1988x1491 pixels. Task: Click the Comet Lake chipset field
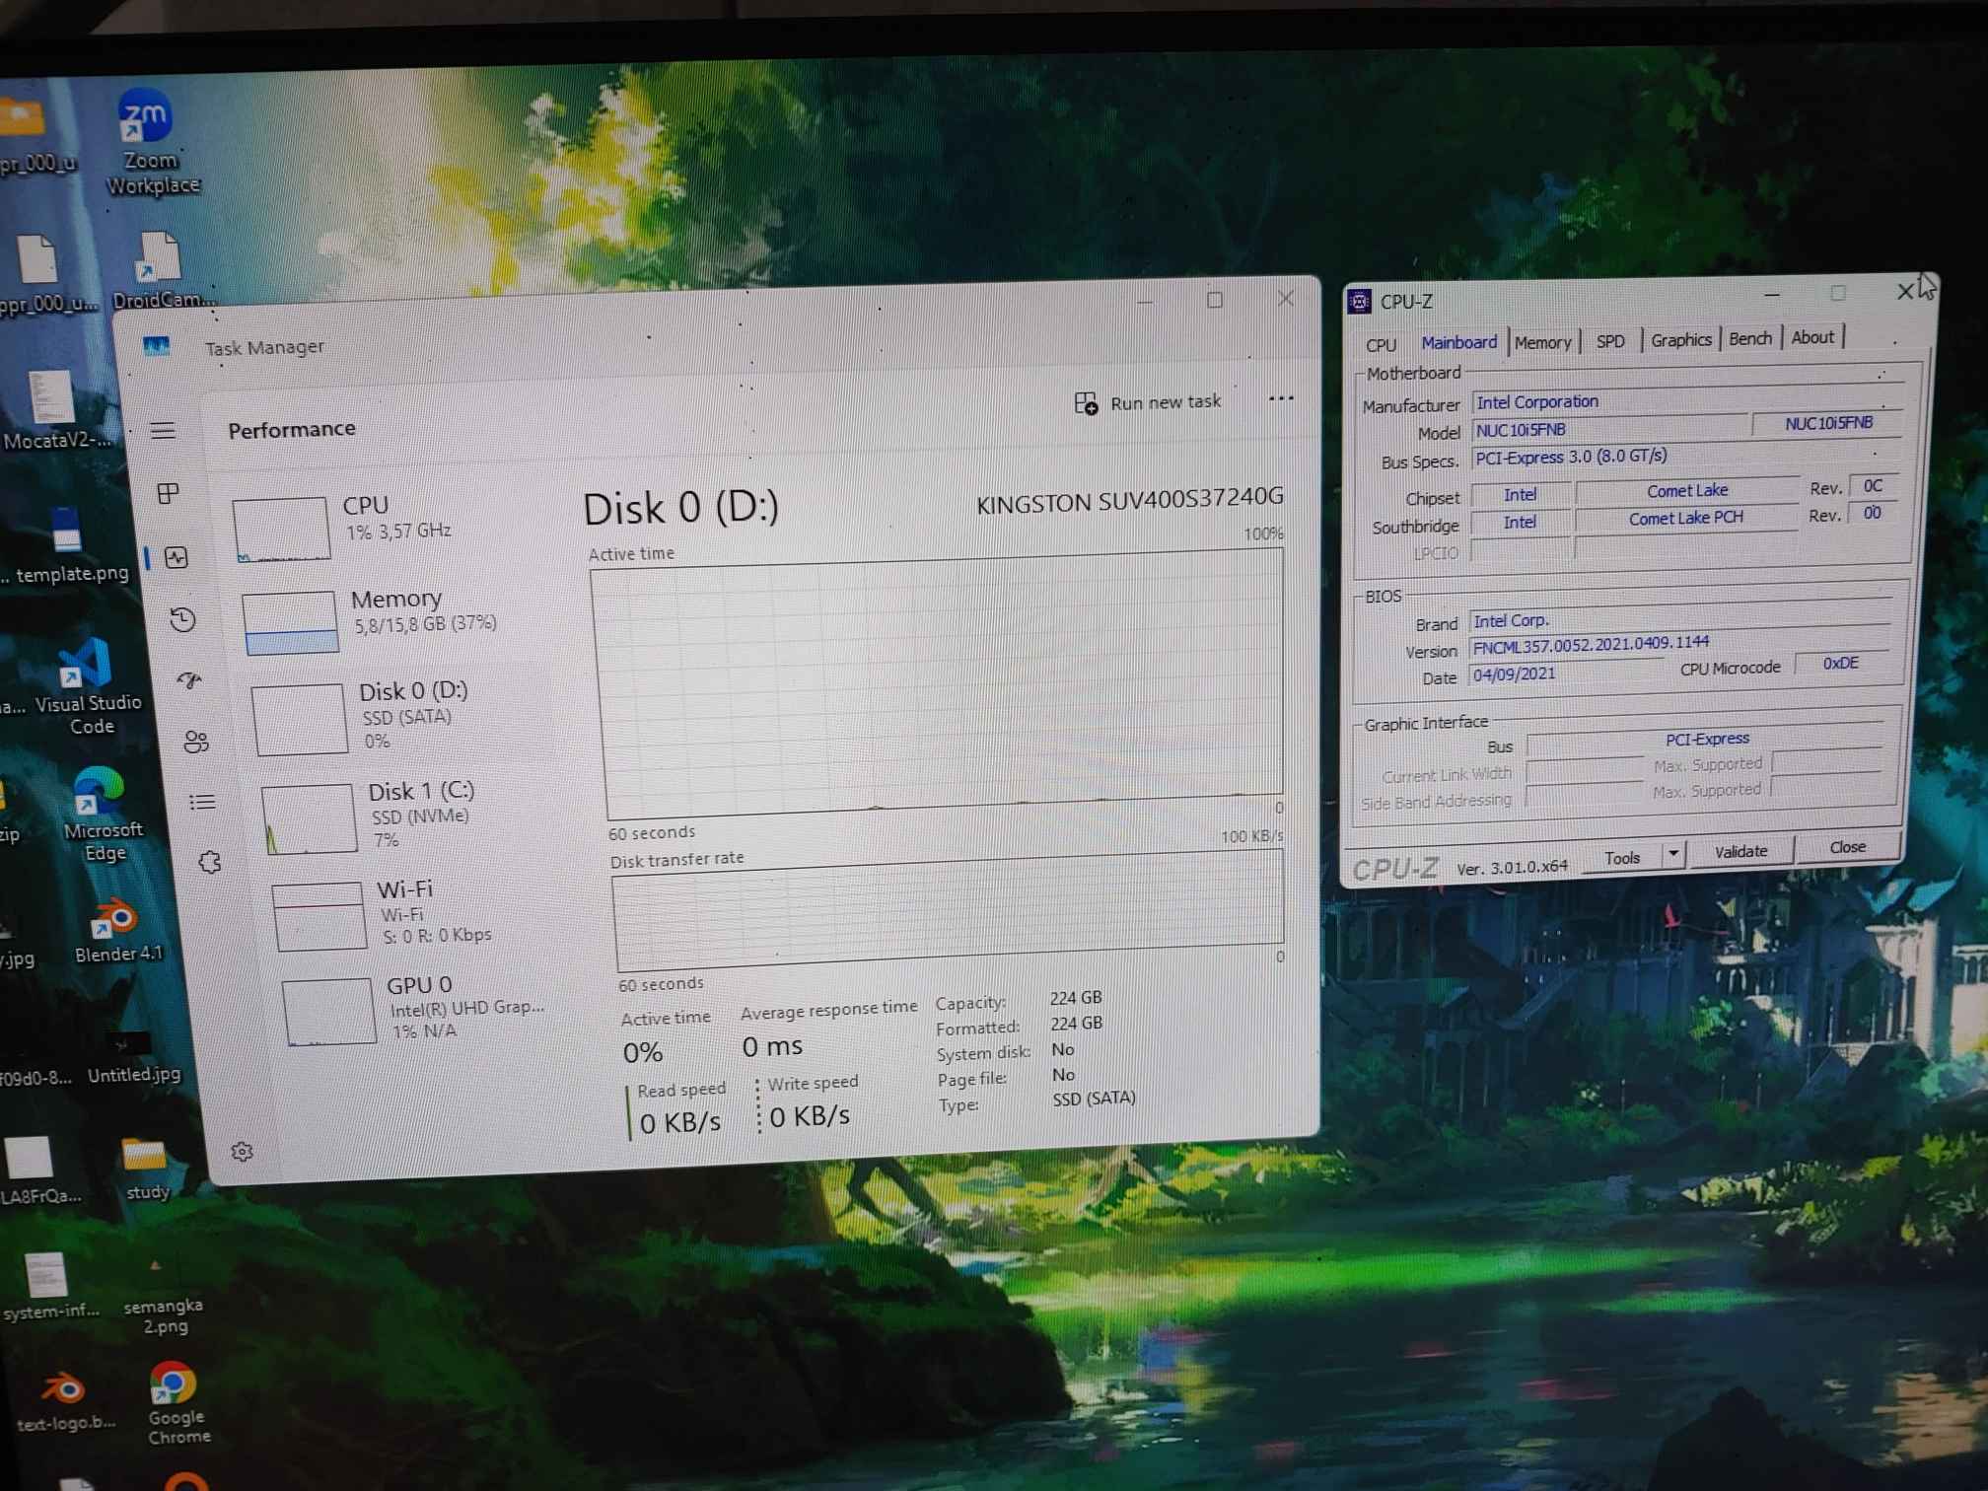(1686, 490)
